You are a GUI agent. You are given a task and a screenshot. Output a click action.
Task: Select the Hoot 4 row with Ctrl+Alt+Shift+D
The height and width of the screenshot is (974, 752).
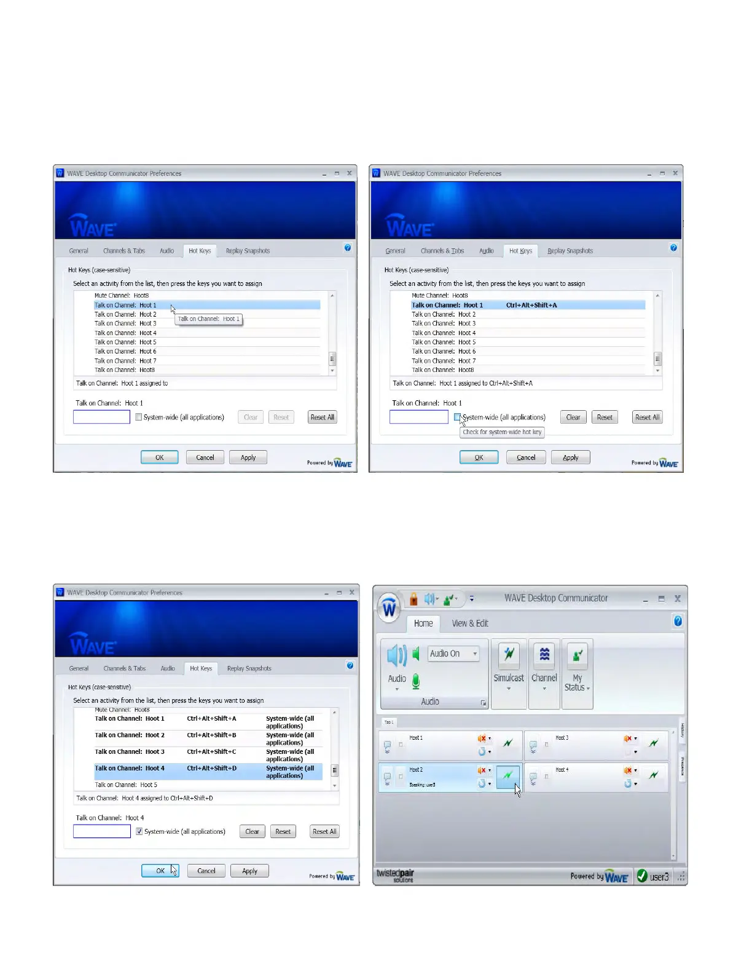208,772
